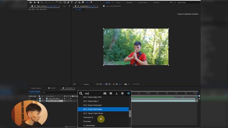Open the Layer MVI_8072.MP4 viewer tab
The image size is (228, 128).
(x=113, y=6)
